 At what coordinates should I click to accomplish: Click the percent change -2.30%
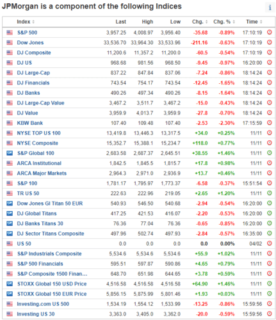pyautogui.click(x=227, y=123)
